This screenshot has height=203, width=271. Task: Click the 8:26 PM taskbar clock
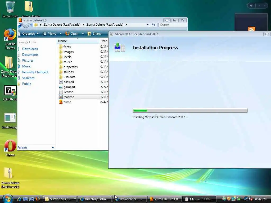pos(261,199)
